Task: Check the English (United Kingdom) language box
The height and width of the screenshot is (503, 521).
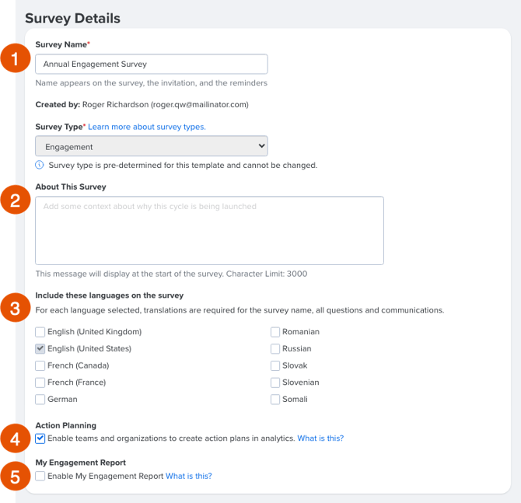Action: coord(40,332)
